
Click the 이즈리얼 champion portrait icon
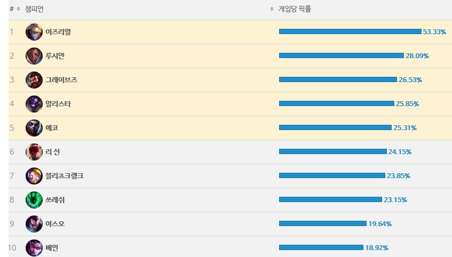[x=34, y=31]
